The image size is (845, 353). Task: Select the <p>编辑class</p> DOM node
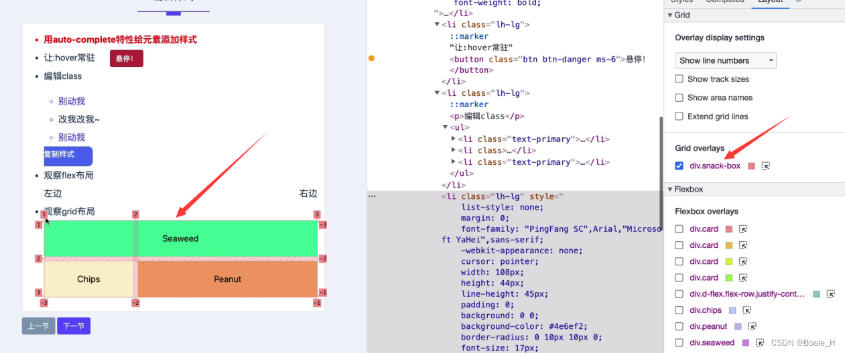[486, 116]
